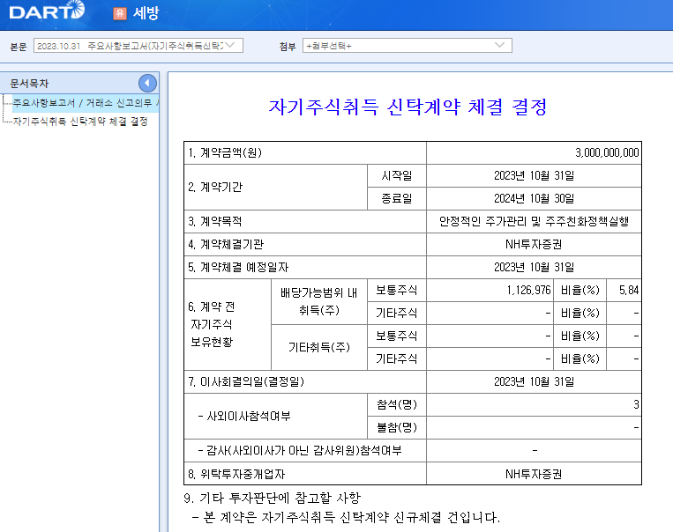
Task: Click the DART logo
Action: (x=47, y=11)
